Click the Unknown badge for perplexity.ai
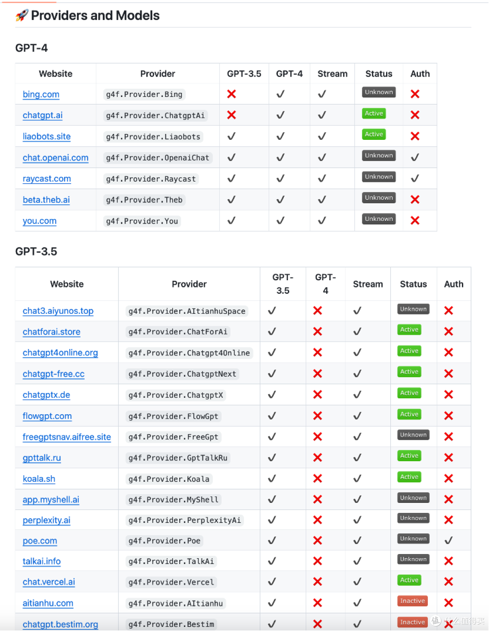 click(x=413, y=518)
